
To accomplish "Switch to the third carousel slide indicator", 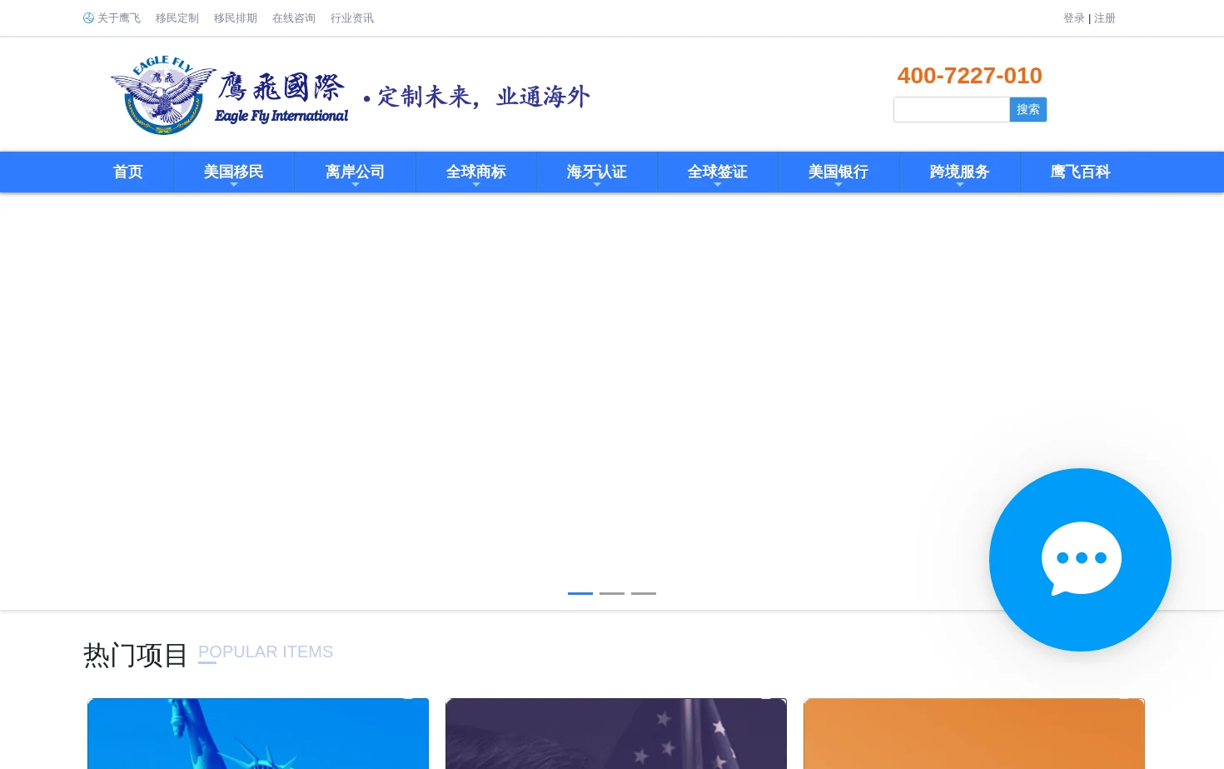I will point(644,593).
